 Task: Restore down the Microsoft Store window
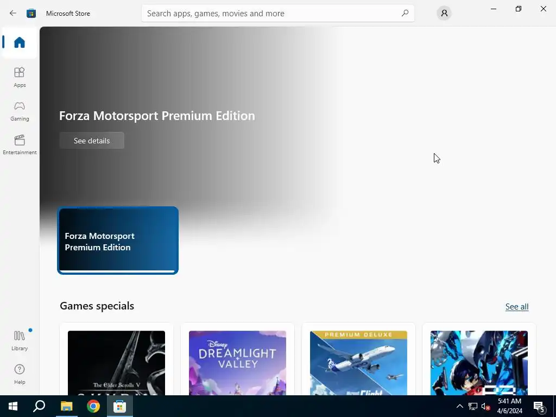coord(519,9)
